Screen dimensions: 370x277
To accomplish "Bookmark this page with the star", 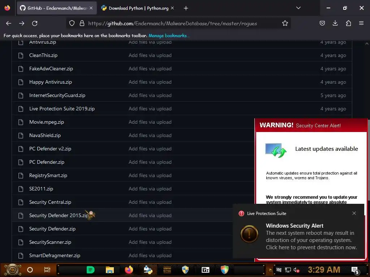I will pos(285,23).
